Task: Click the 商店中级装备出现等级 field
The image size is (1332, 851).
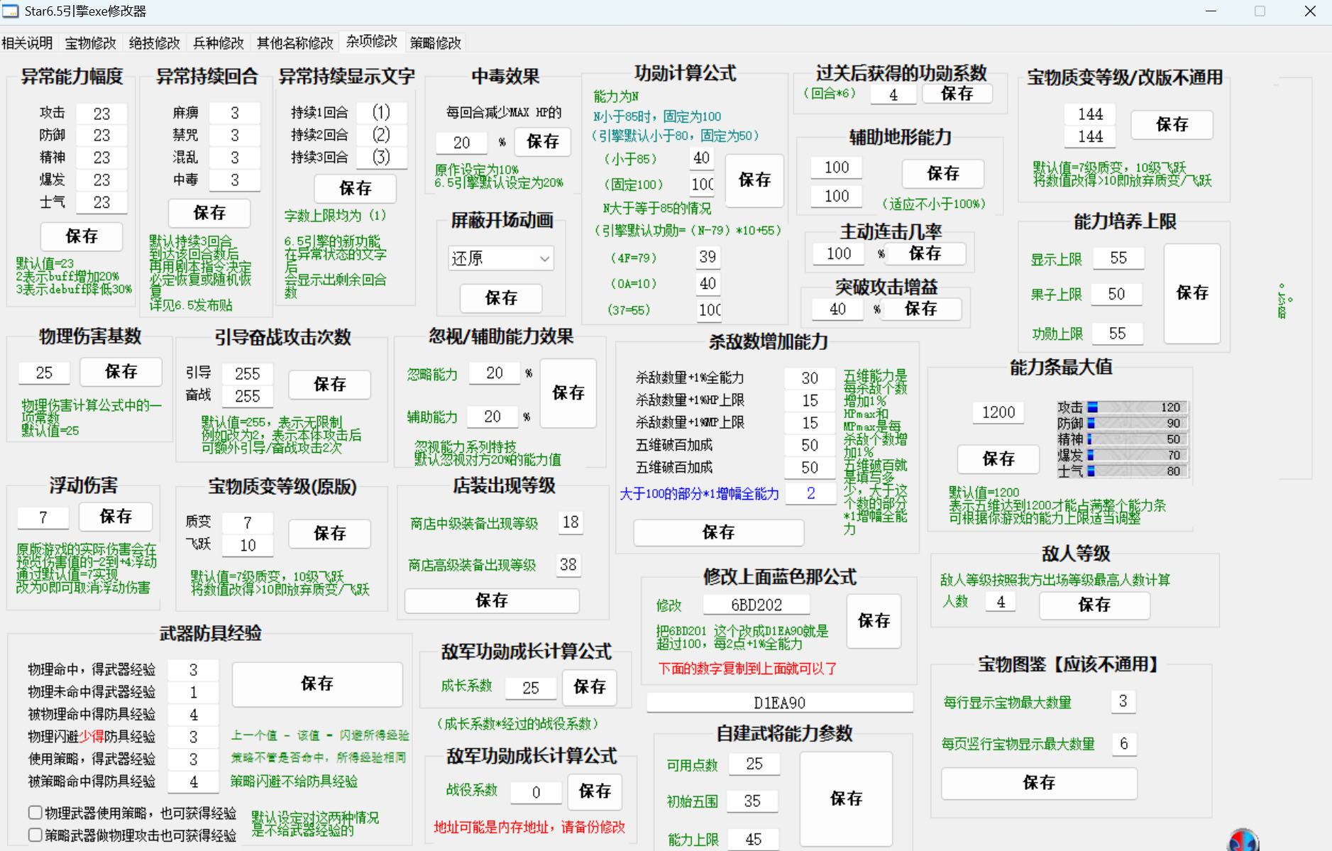Action: coord(571,522)
